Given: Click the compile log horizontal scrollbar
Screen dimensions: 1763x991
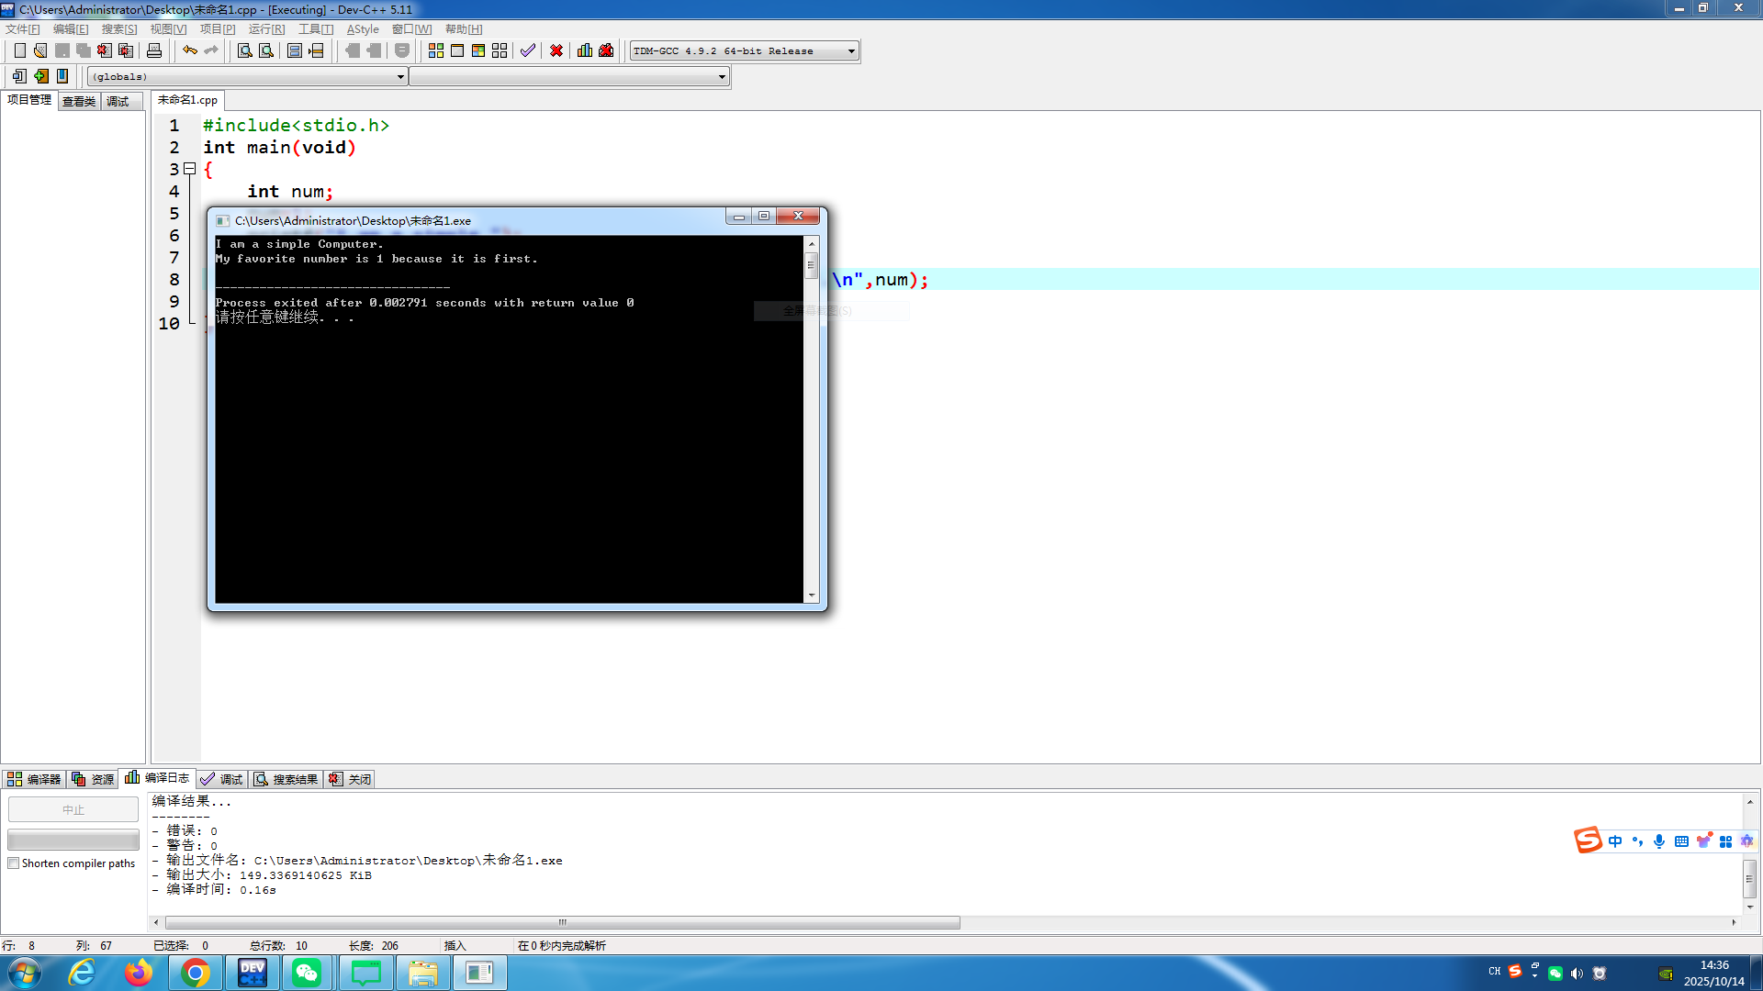Looking at the screenshot, I should coord(562,922).
